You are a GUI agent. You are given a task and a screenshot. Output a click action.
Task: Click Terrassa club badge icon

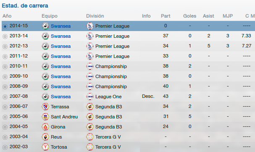[x=45, y=107]
